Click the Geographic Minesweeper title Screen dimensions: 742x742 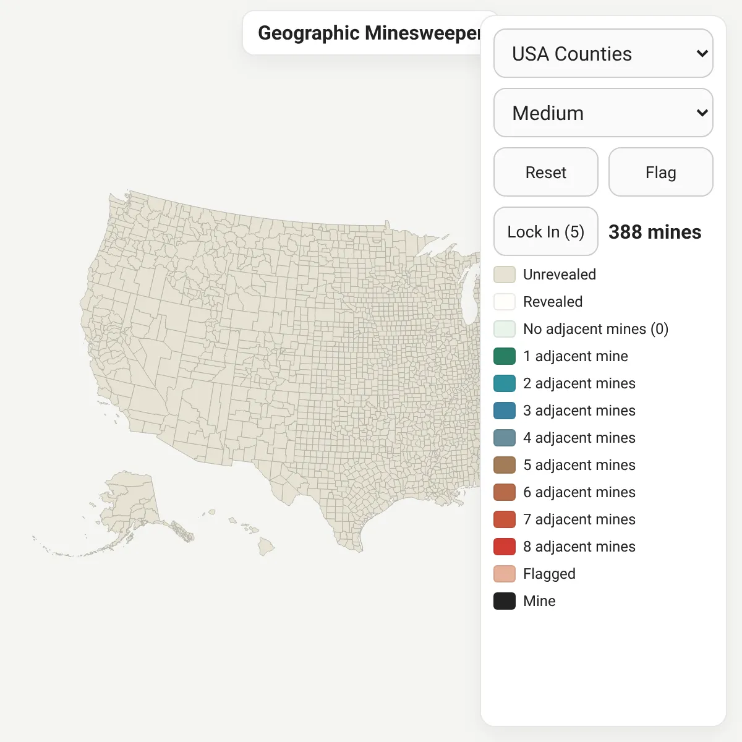(369, 33)
